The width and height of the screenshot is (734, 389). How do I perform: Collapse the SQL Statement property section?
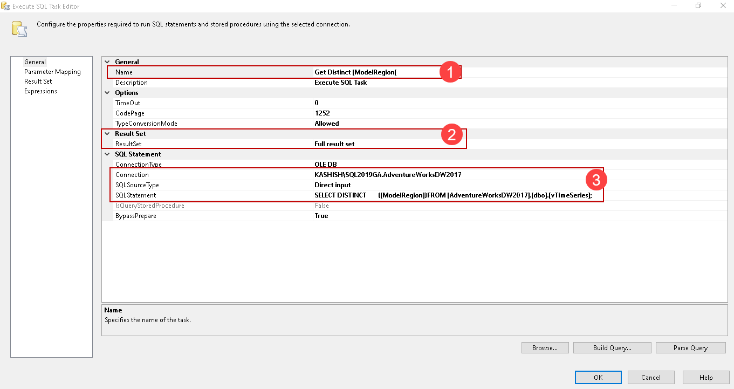coord(107,154)
